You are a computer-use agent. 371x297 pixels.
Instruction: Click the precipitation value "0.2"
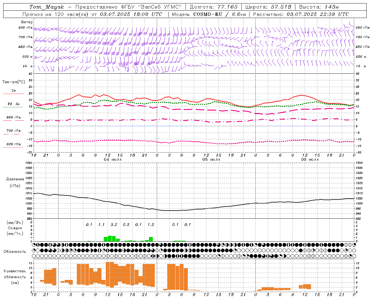point(126,225)
